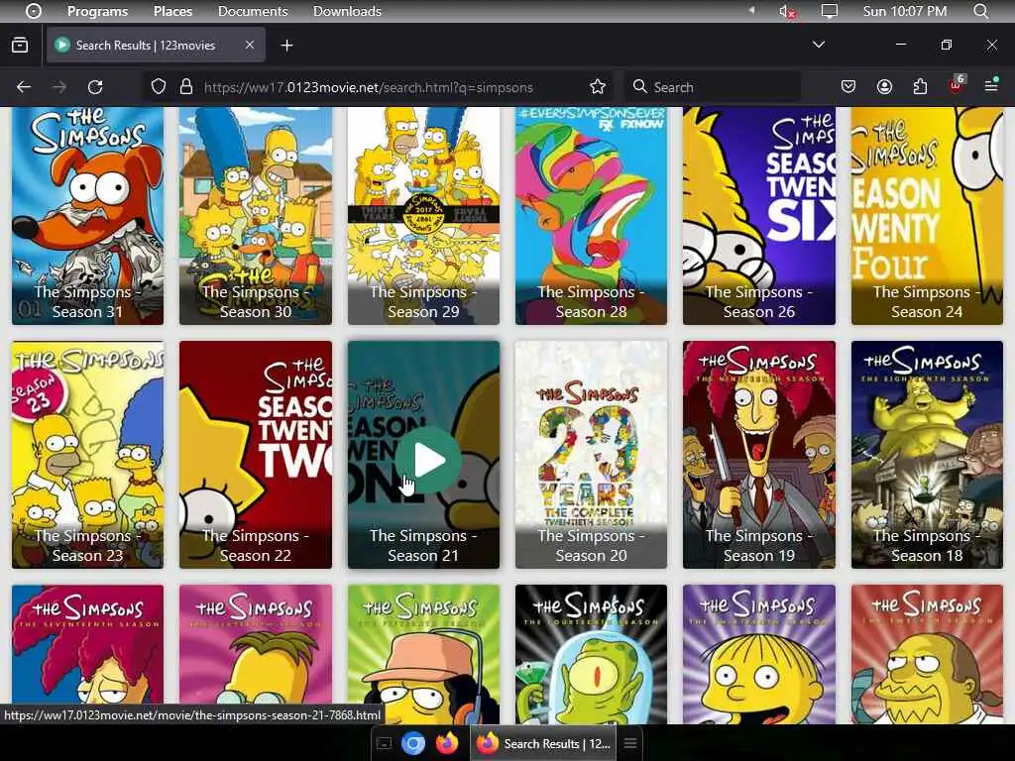Open The Simpsons Season 28 poster
1015x761 pixels.
[591, 215]
